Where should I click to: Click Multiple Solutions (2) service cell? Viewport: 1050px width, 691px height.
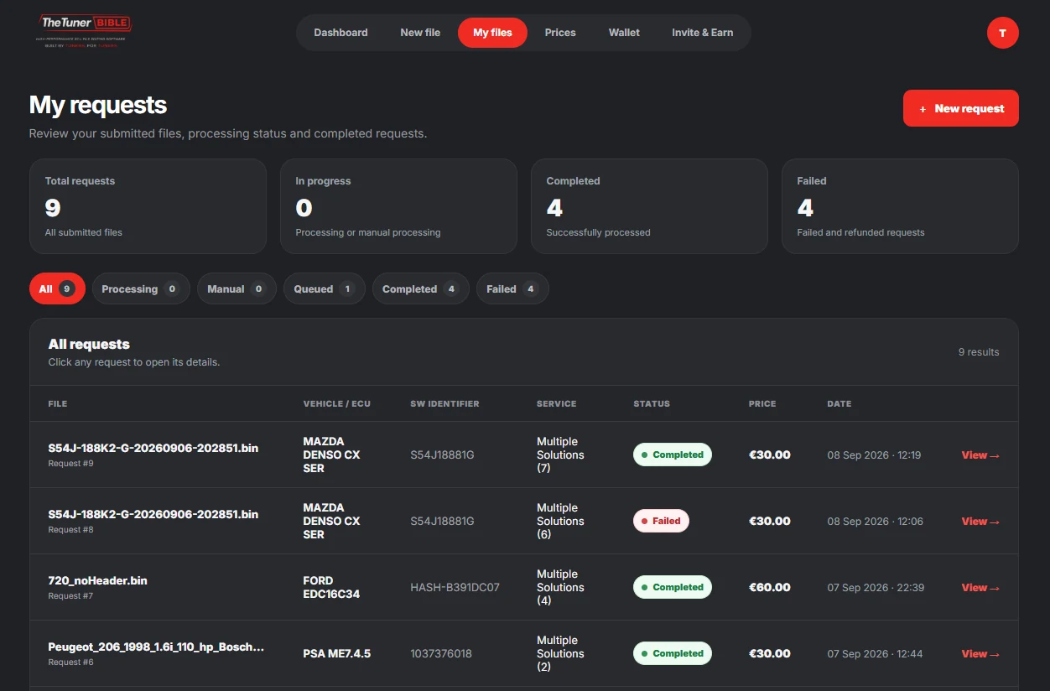(x=560, y=653)
